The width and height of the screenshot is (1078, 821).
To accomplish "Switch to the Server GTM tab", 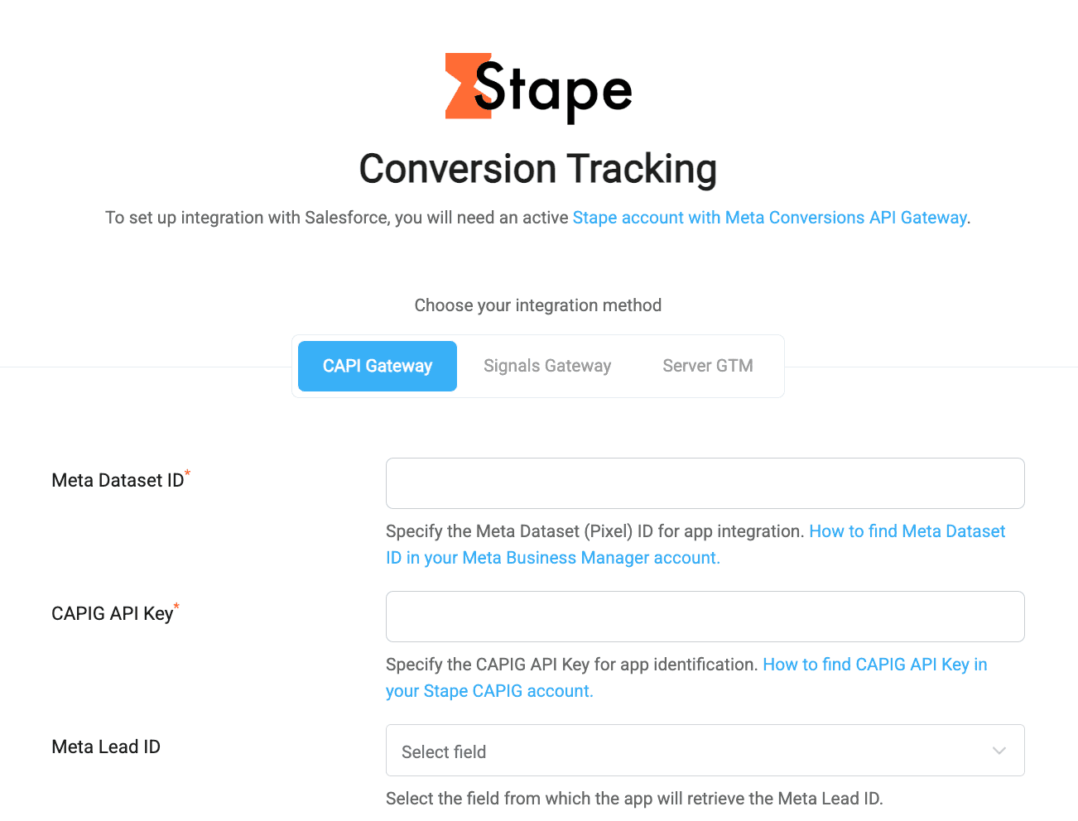I will coord(708,366).
